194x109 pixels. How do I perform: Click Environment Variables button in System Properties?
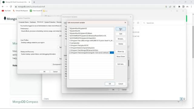pyautogui.click(x=57, y=64)
